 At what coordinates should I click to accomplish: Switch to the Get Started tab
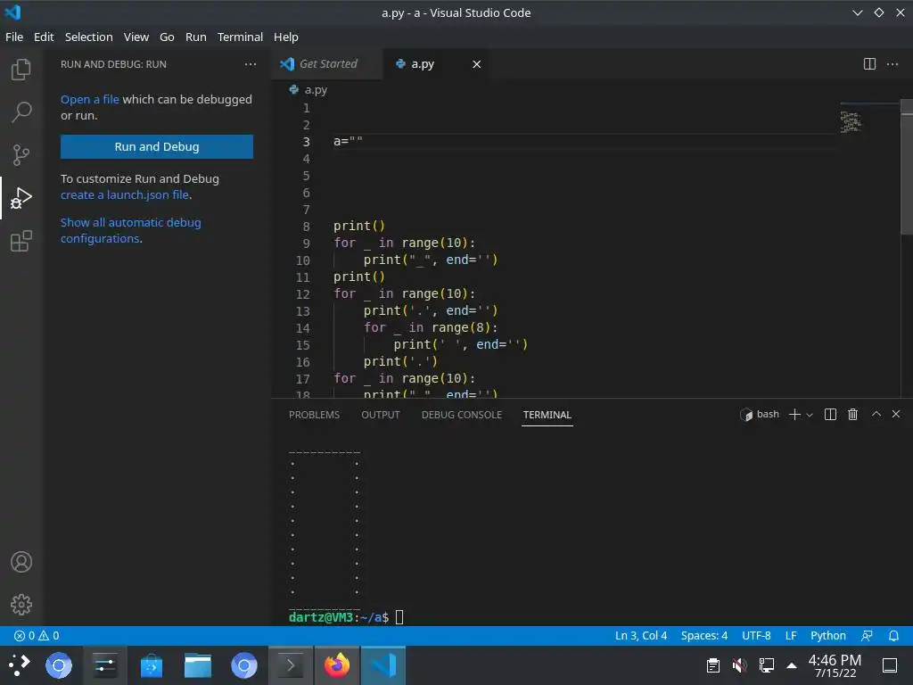326,64
